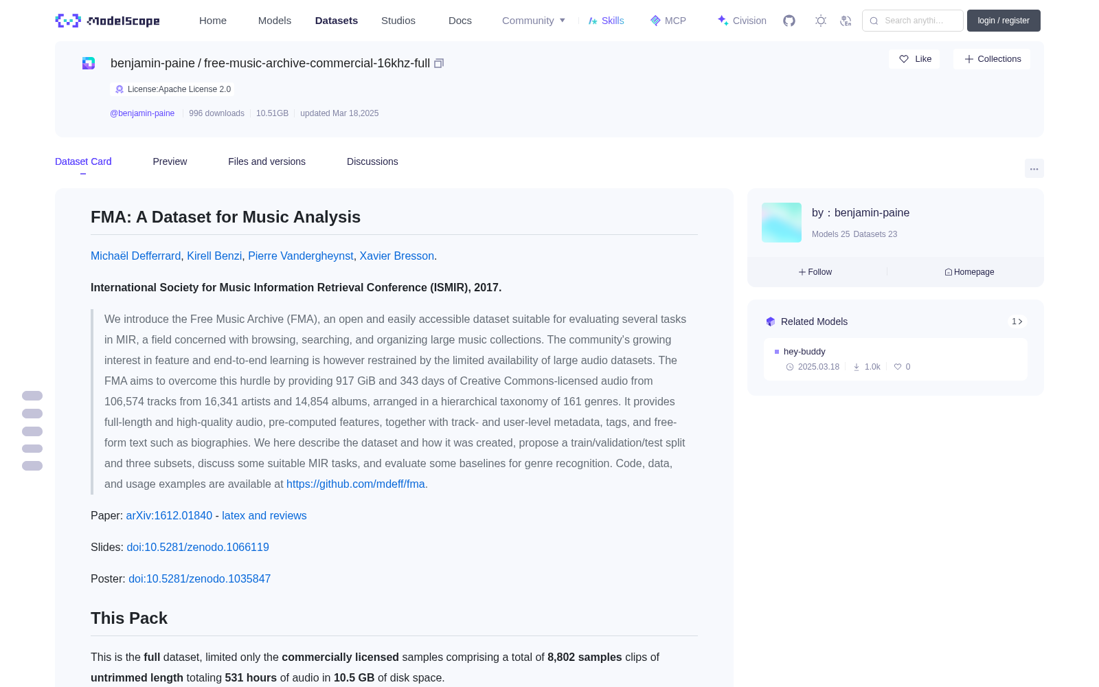Follow benjamin-paine
1099x687 pixels.
[x=815, y=272]
